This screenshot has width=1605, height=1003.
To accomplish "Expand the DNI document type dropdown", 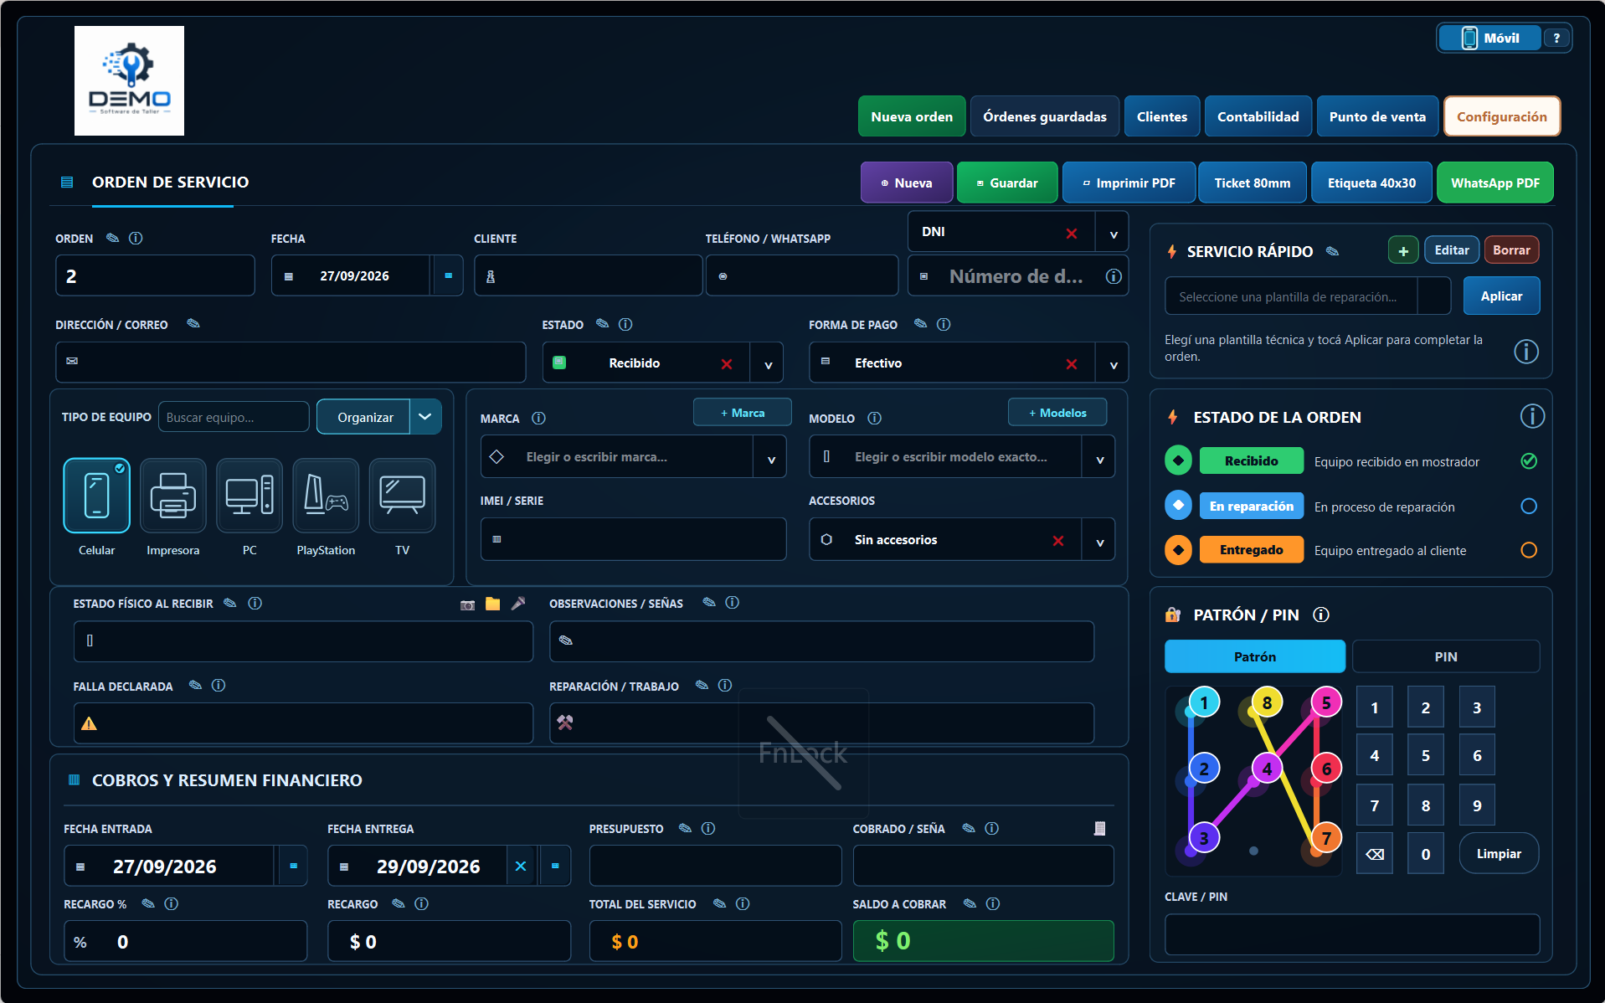I will coord(1114,233).
